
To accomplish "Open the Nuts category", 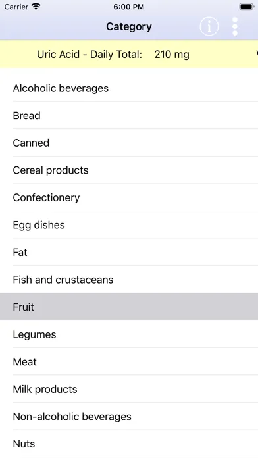I will pos(129,444).
